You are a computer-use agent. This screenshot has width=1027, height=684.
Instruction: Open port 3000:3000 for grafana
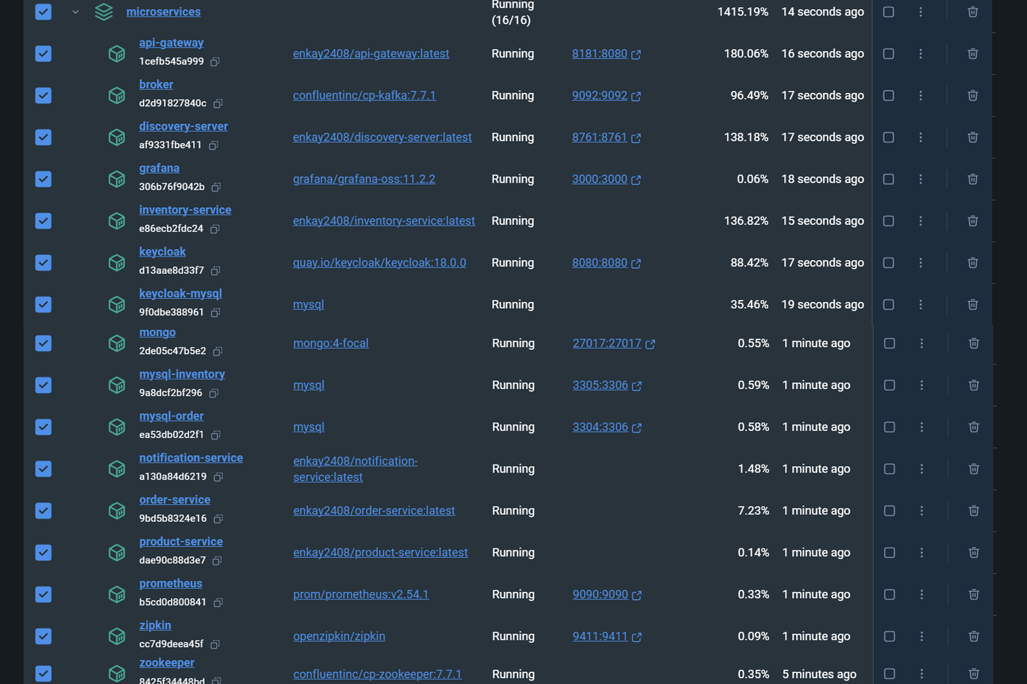[600, 179]
